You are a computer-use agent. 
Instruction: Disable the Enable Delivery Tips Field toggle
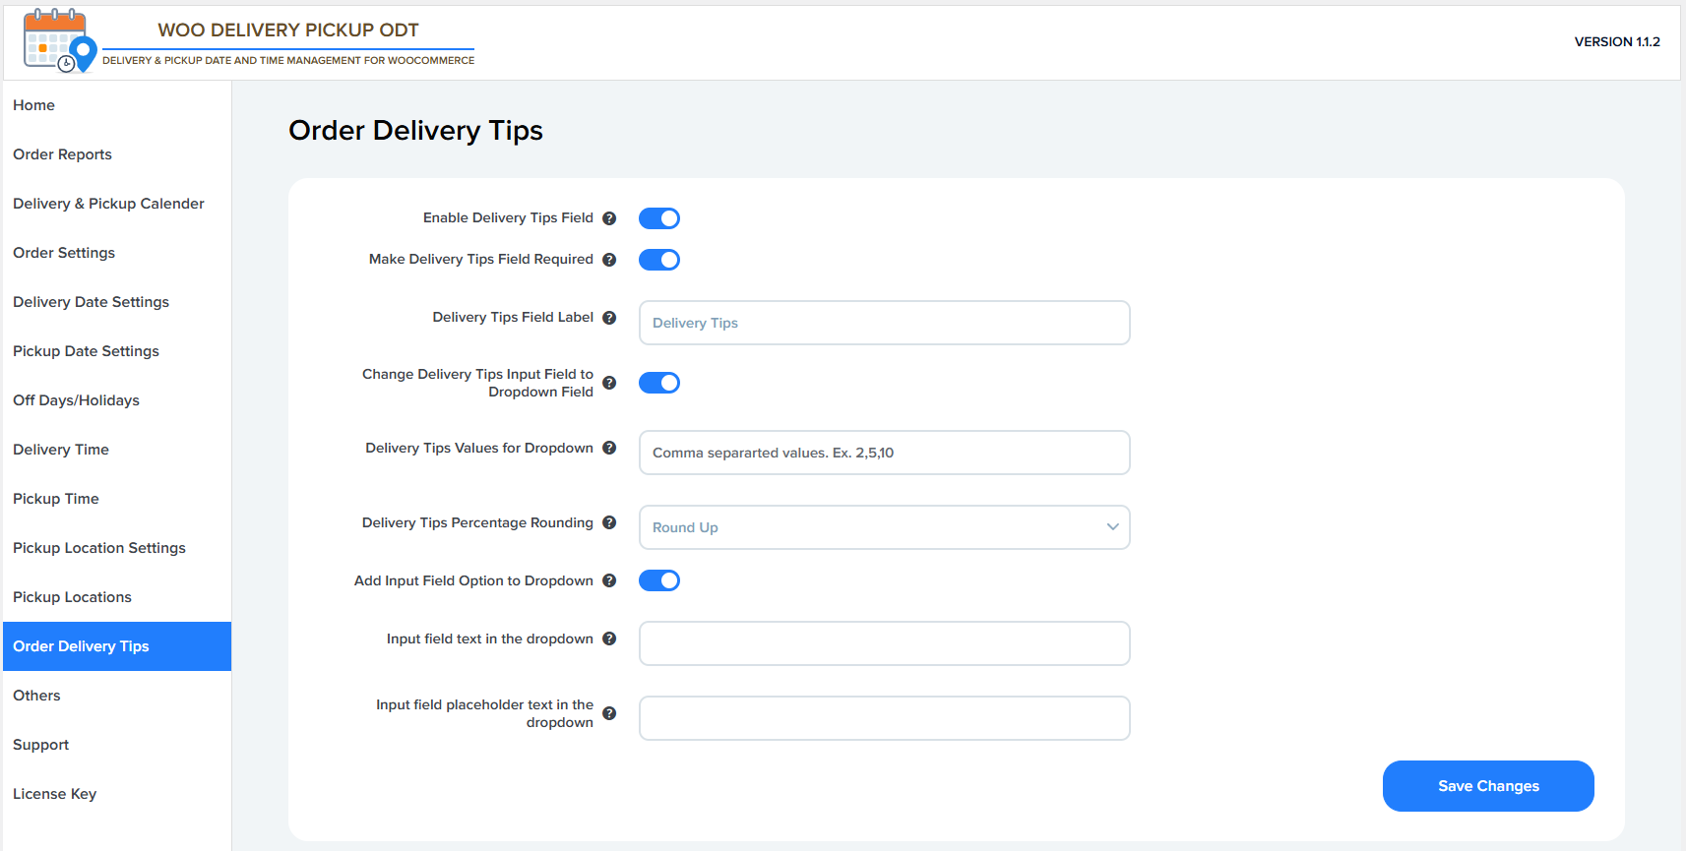pyautogui.click(x=659, y=218)
